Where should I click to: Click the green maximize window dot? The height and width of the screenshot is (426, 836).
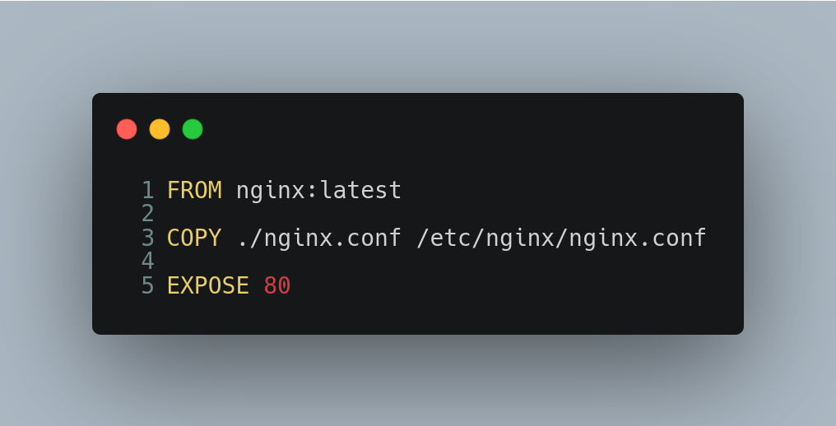tap(193, 129)
